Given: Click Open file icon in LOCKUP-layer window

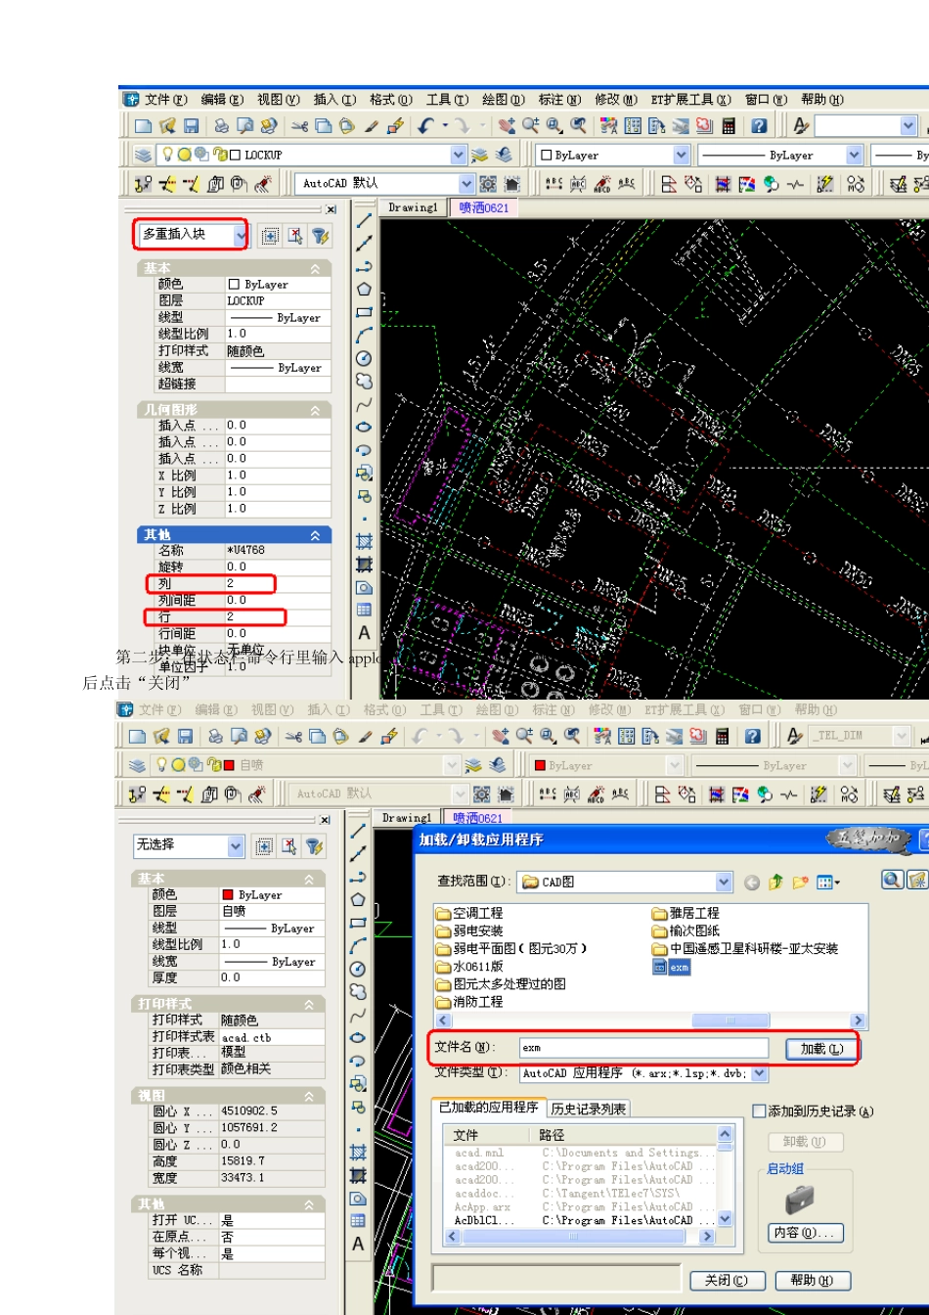Looking at the screenshot, I should tap(167, 126).
